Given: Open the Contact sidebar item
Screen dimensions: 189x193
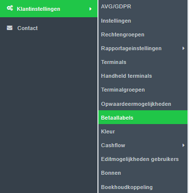Looking at the screenshot, I should 49,28.
